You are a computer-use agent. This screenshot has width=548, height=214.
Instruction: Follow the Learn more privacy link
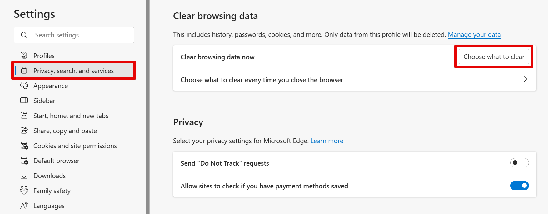tap(327, 141)
